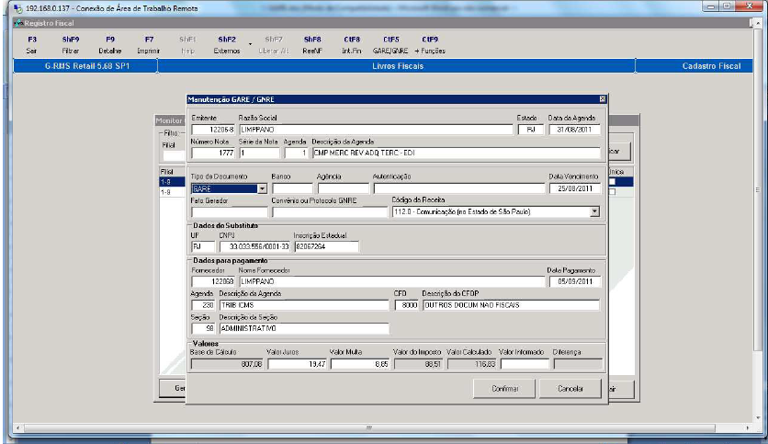Click the Banco input field
Image resolution: width=768 pixels, height=444 pixels.
(x=292, y=188)
